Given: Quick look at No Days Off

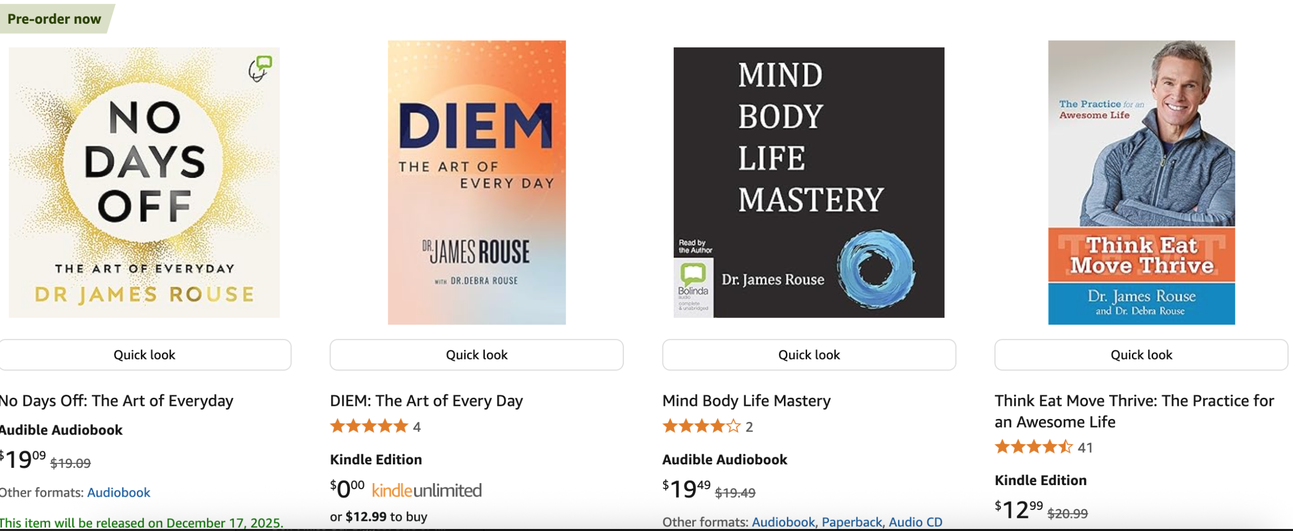Looking at the screenshot, I should coord(144,355).
